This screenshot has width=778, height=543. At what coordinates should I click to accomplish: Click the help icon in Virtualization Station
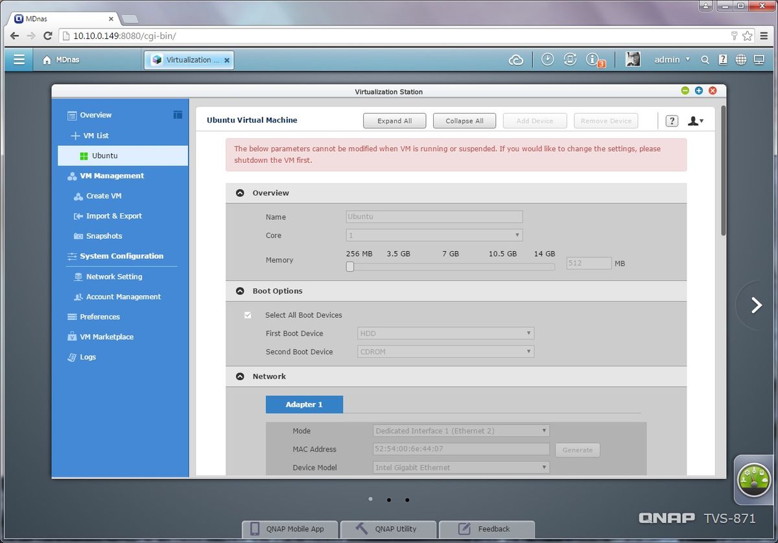[x=672, y=121]
